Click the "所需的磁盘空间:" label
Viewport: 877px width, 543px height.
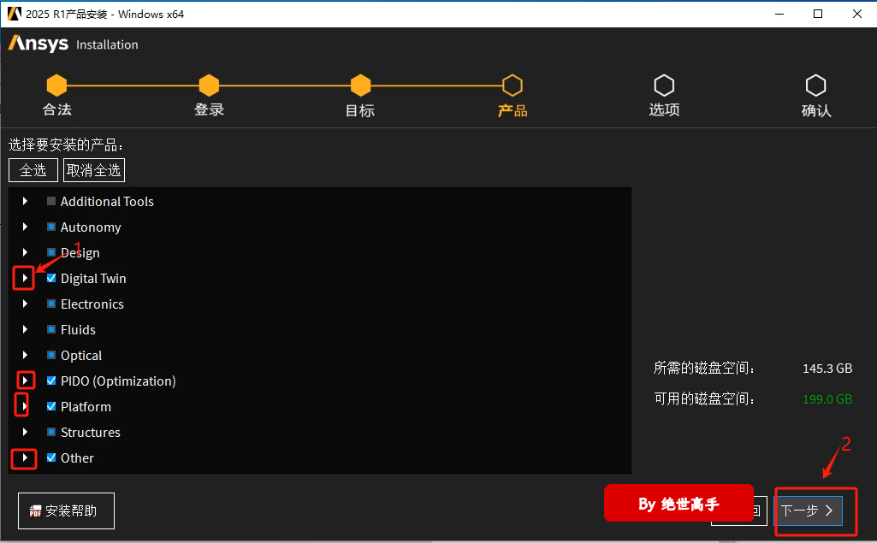[704, 368]
